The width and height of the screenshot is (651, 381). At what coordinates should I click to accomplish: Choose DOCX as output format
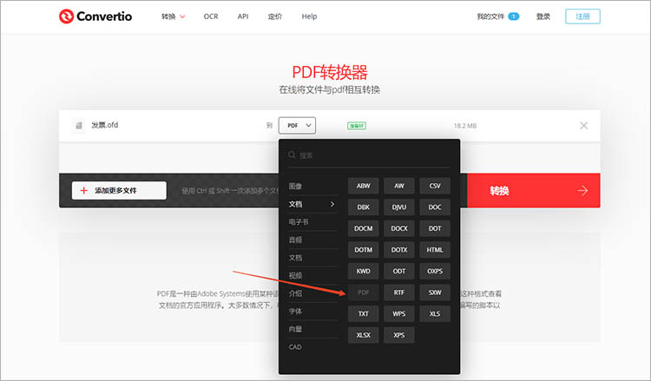click(399, 228)
